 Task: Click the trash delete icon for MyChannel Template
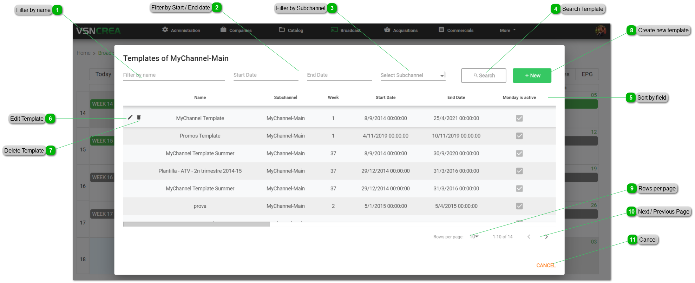tap(139, 117)
